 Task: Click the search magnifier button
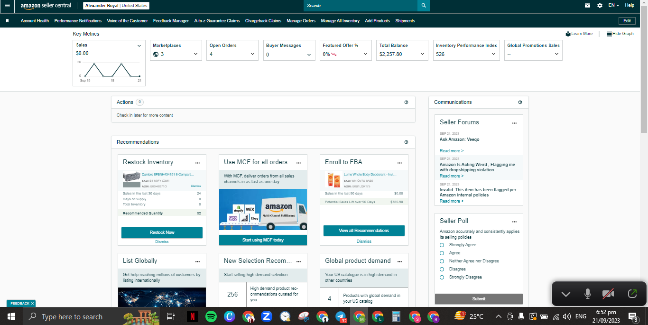pos(424,6)
